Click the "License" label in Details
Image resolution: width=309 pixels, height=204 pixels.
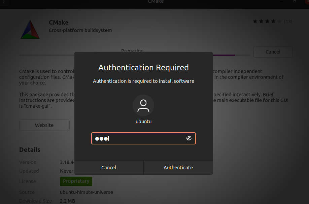[28, 181]
